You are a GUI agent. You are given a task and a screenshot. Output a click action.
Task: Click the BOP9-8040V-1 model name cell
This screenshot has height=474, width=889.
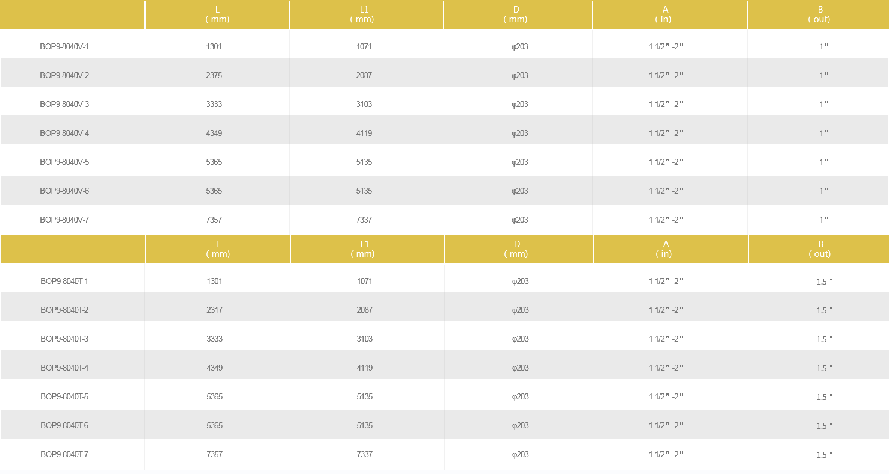pos(64,47)
